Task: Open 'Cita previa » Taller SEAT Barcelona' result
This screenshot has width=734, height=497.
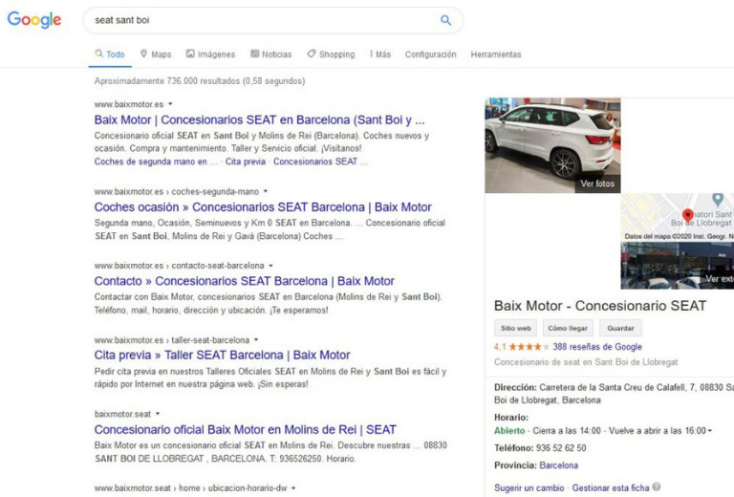Action: [222, 355]
